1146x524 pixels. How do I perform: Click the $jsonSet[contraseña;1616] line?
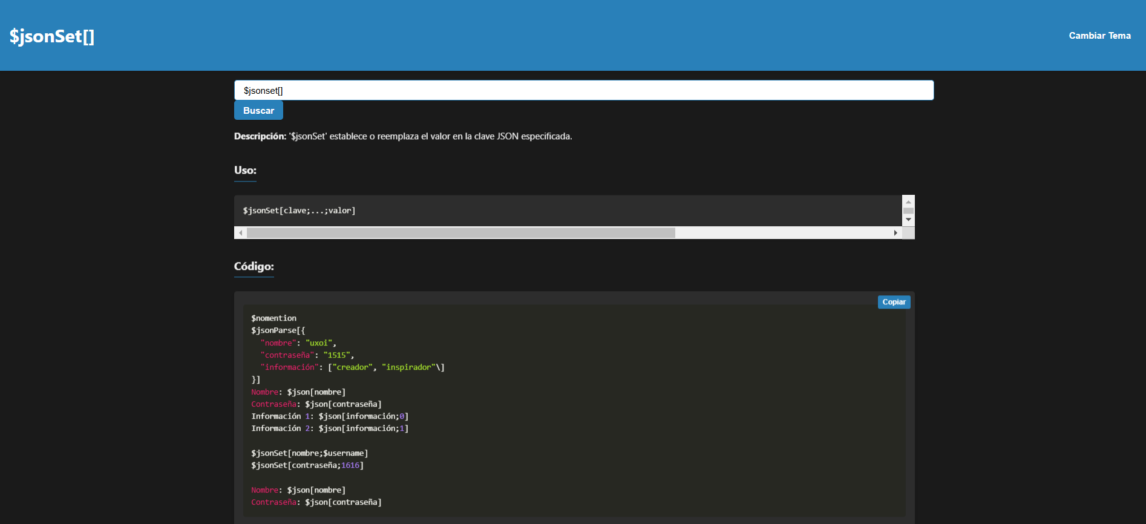(307, 465)
